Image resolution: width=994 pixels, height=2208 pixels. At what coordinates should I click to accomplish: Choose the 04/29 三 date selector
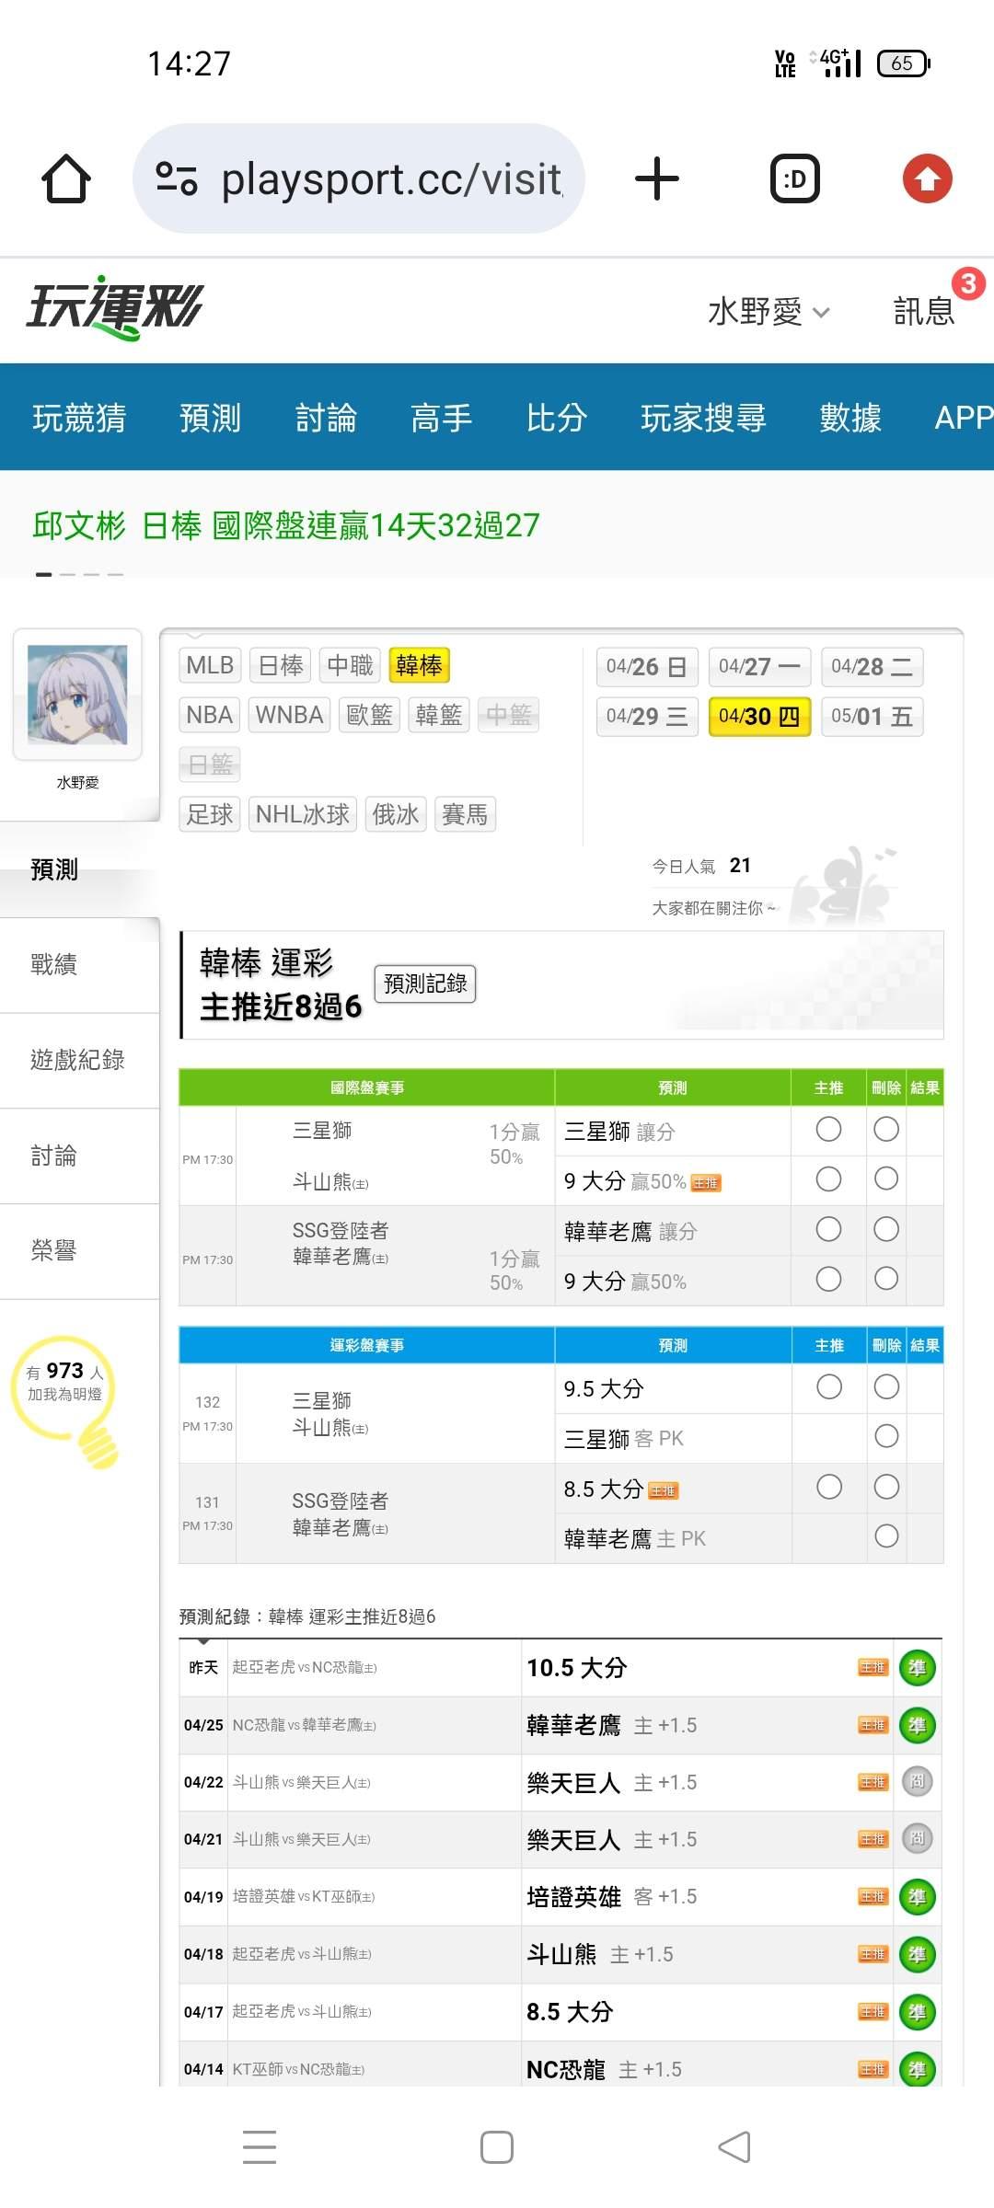[x=647, y=717]
